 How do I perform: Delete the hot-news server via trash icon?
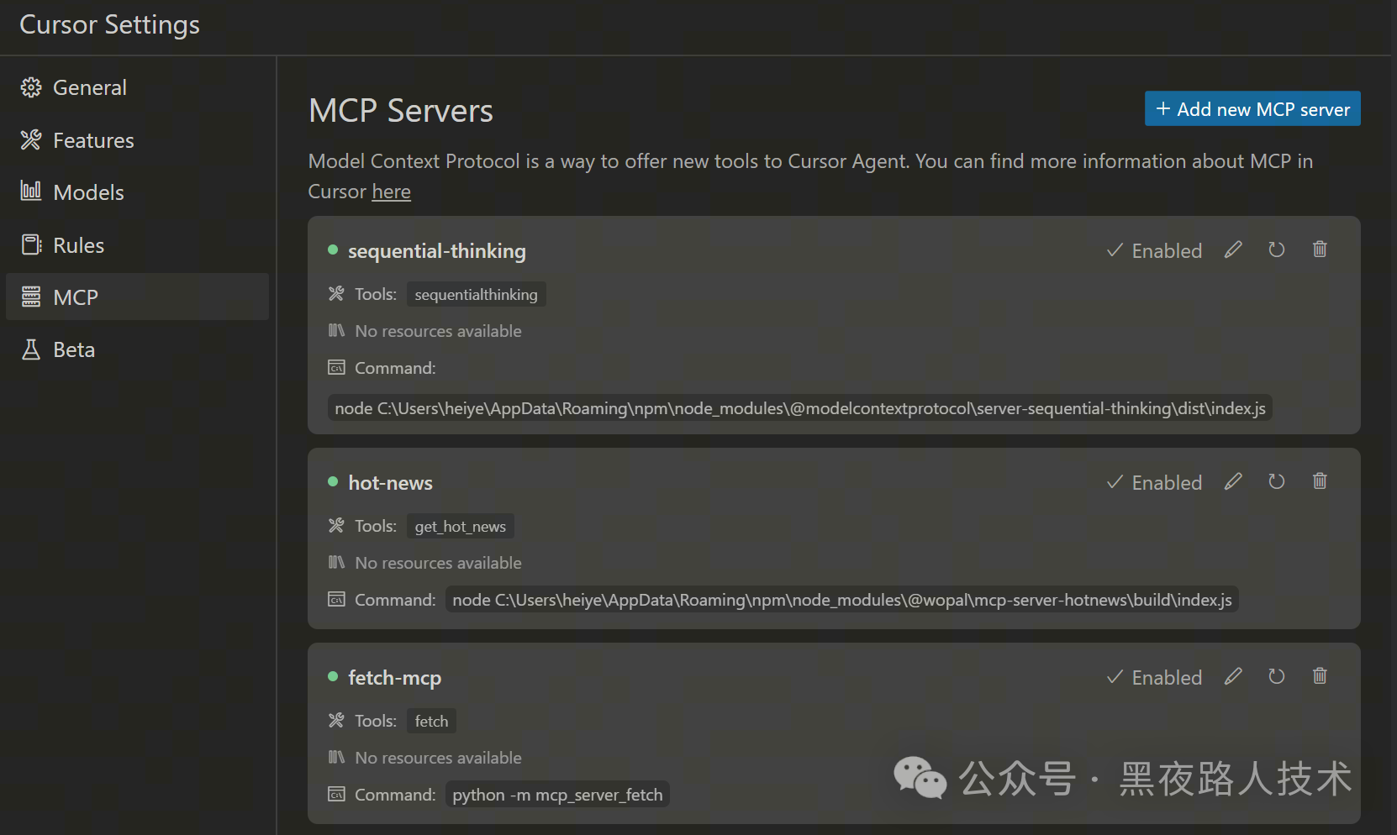pyautogui.click(x=1320, y=481)
